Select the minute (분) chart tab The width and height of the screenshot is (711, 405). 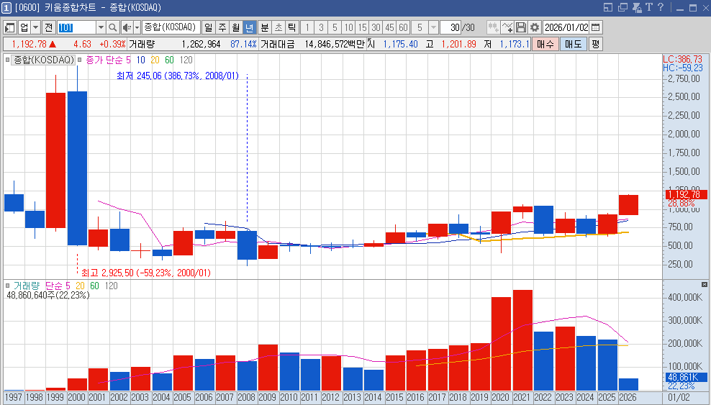click(x=264, y=27)
